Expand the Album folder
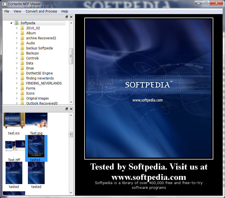Viewport: 225px width, 198px height. (x=17, y=33)
